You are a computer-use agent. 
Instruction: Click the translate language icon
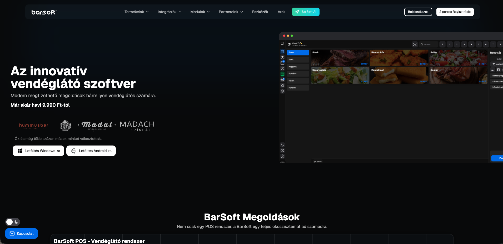click(282, 145)
